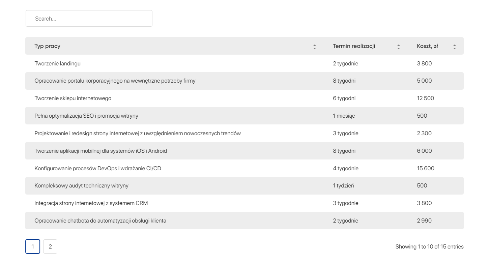Click the 5 000 cost value
Image resolution: width=489 pixels, height=263 pixels.
click(x=424, y=81)
